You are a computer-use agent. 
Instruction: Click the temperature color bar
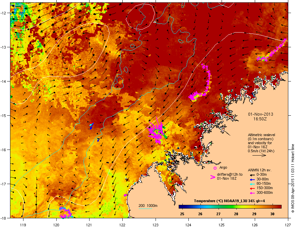point(230,207)
